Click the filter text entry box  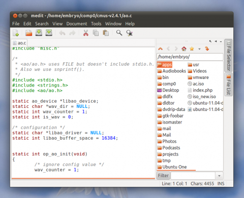coord(193,176)
